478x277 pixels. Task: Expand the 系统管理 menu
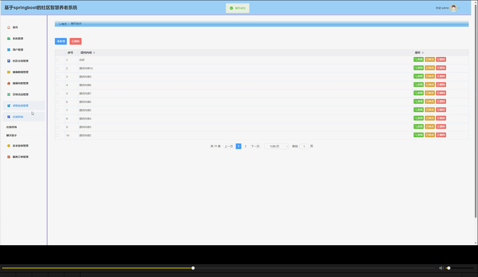[x=24, y=38]
